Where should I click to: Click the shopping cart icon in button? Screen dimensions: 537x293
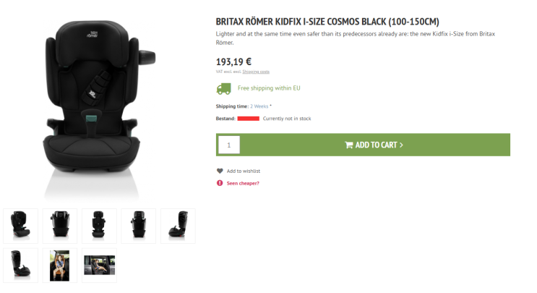coord(348,145)
